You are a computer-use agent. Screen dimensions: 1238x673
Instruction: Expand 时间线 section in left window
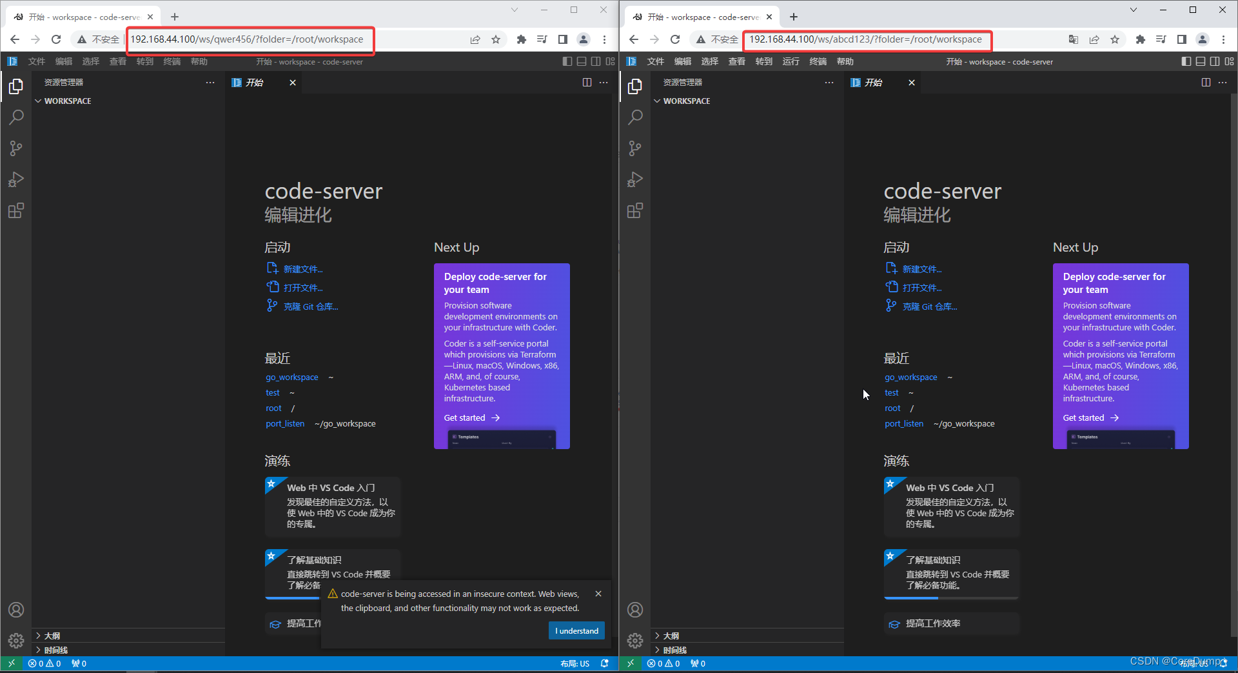click(x=128, y=650)
